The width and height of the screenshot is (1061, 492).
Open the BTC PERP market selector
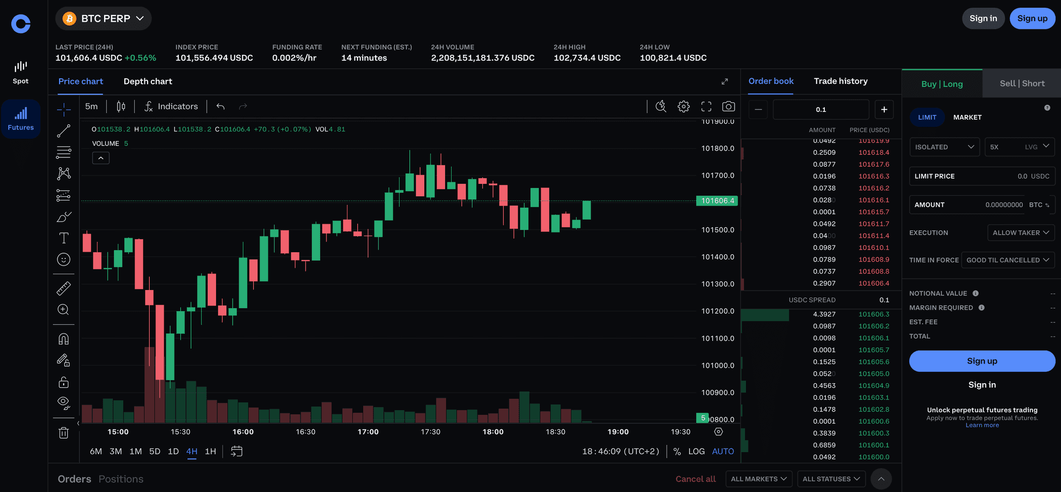pos(104,19)
